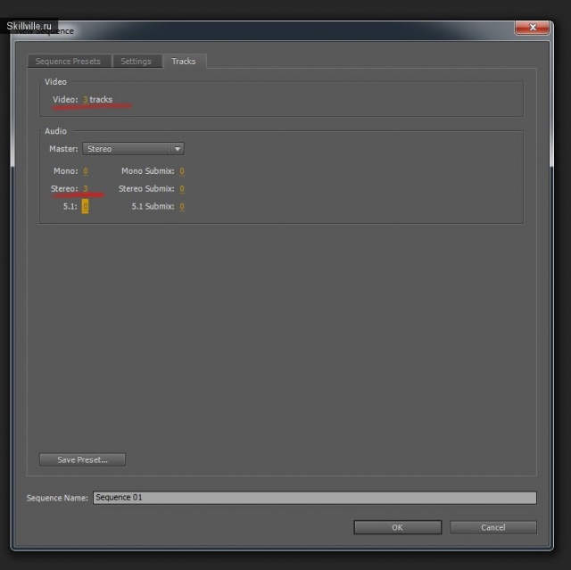
Task: Close the New Sequence window
Action: 533,28
